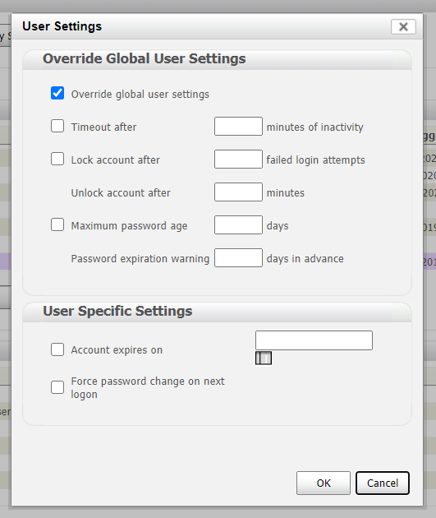
Task: Click the failed login attempts field
Action: (238, 159)
